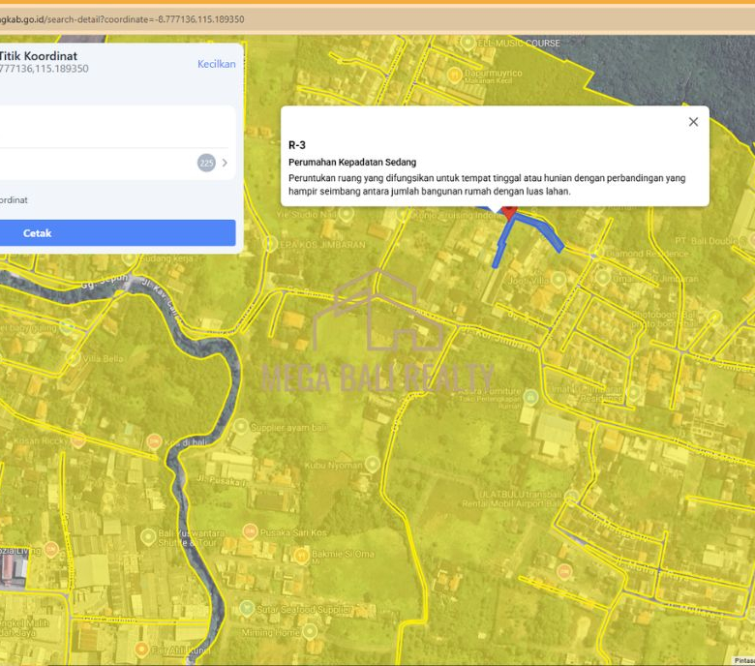Click the Supplier ayam bali marker

click(x=239, y=426)
